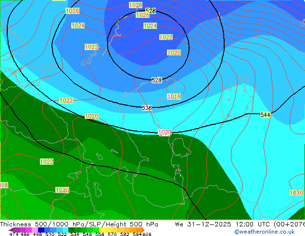This screenshot has height=236, width=305.
Task: Click the 522 legend value
Action: pos(62,234)
